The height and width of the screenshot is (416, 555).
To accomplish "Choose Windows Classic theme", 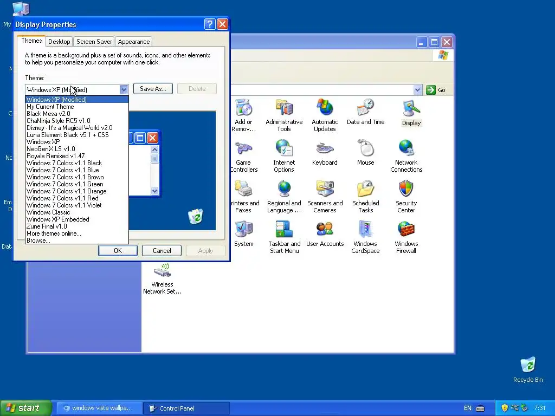I will click(77, 212).
